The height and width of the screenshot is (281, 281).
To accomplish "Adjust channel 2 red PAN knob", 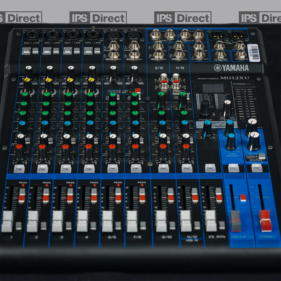I will pos(42,151).
